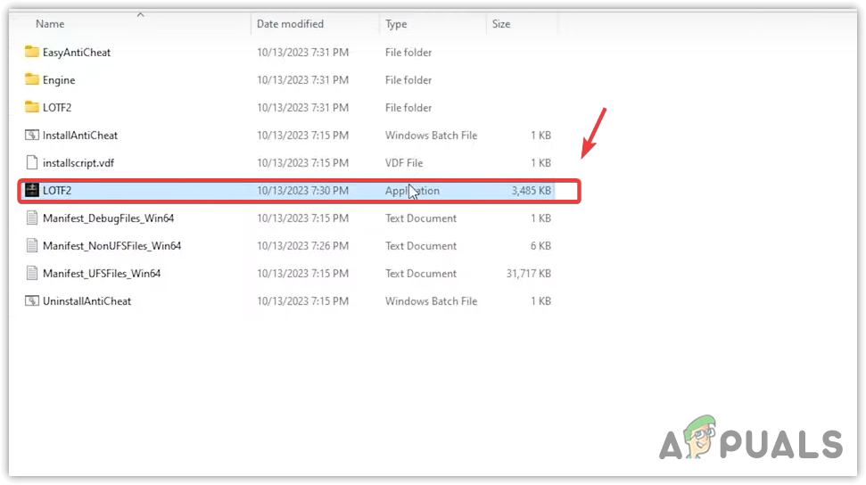The height and width of the screenshot is (485, 866).
Task: Sort files by Size column header
Action: [x=501, y=24]
